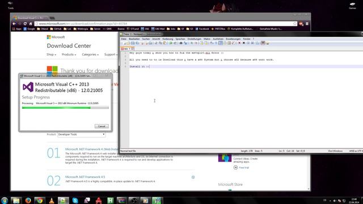Screen dimensions: 363x204
Task: Click the Undo arrow in Notepad++ toolbar
Action: coord(171,43)
